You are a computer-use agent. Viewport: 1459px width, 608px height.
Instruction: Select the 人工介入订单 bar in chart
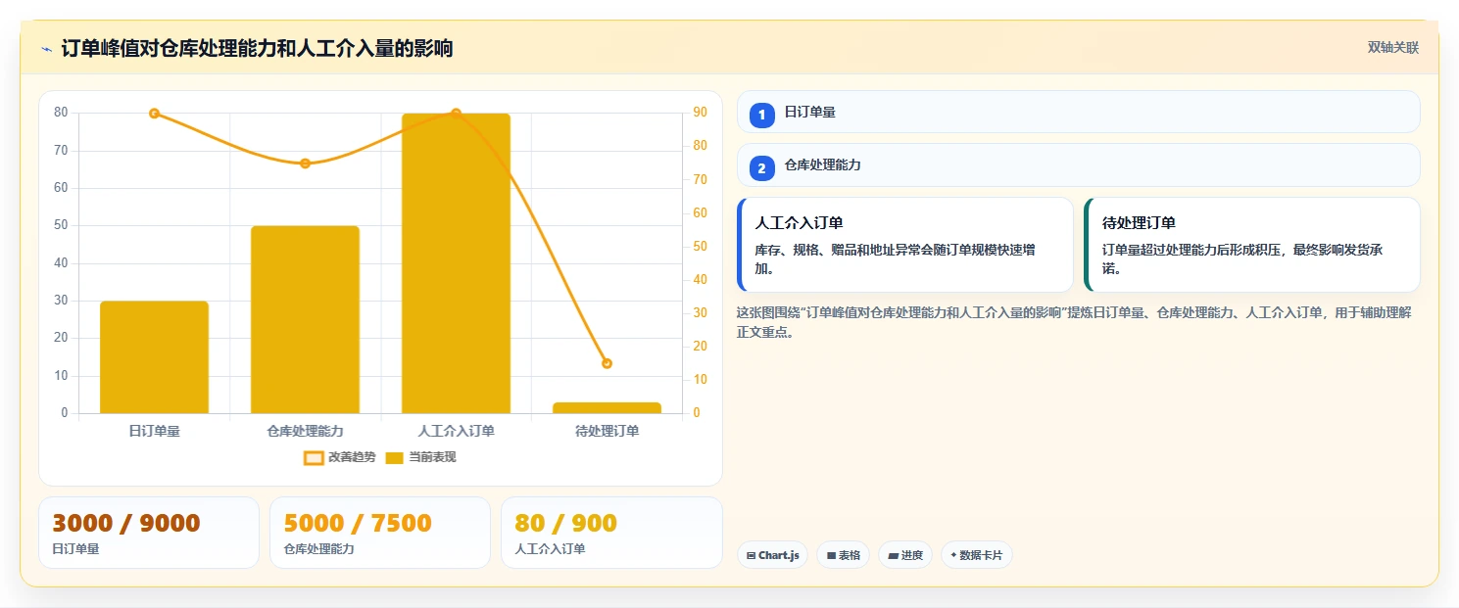[x=456, y=263]
